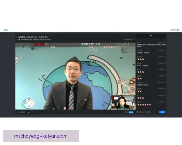Click the green site logo in the header

pyautogui.click(x=5, y=30)
